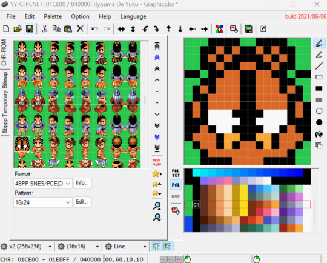
Task: Click the palette panel vertical scrollbar
Action: (315, 212)
